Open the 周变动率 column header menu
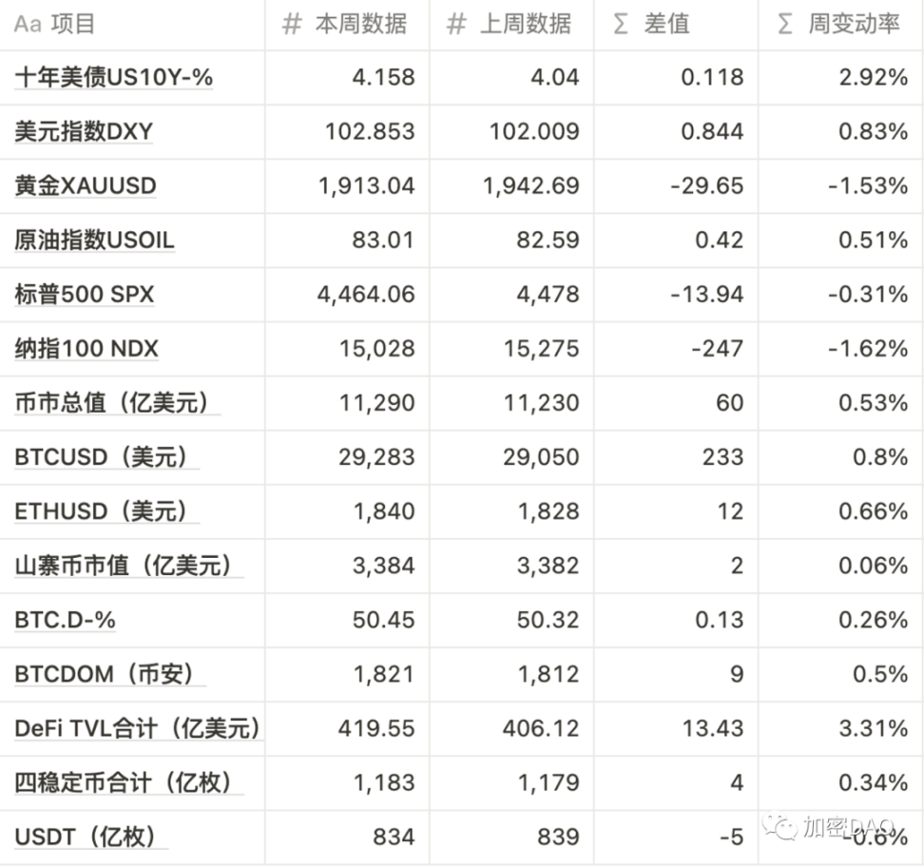Viewport: 924px width, 867px height. click(854, 25)
